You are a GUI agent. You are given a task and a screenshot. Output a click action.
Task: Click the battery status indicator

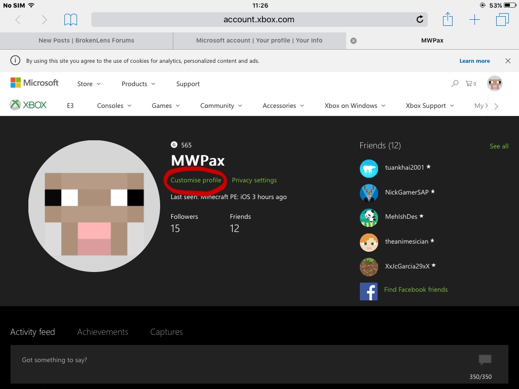pyautogui.click(x=510, y=5)
